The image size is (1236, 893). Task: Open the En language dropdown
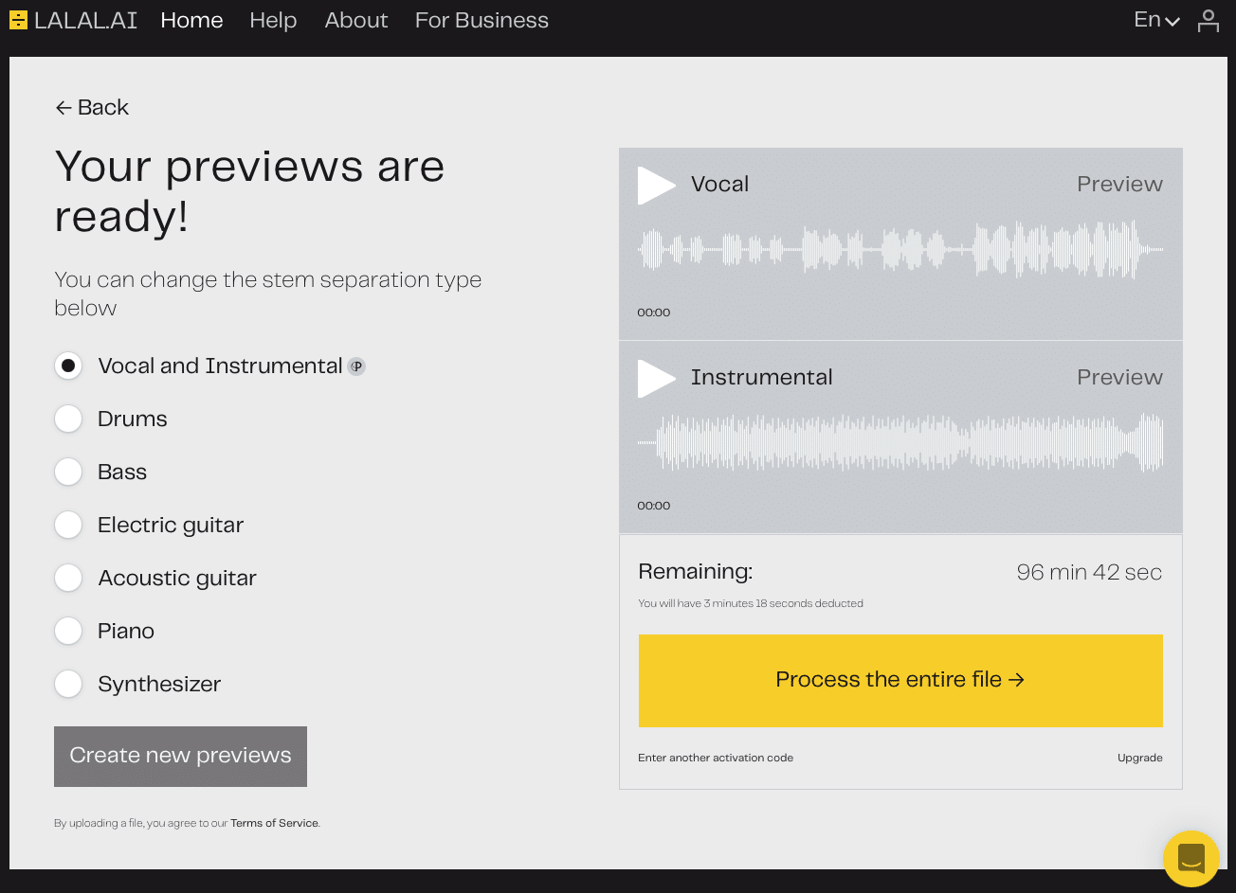(x=1155, y=20)
